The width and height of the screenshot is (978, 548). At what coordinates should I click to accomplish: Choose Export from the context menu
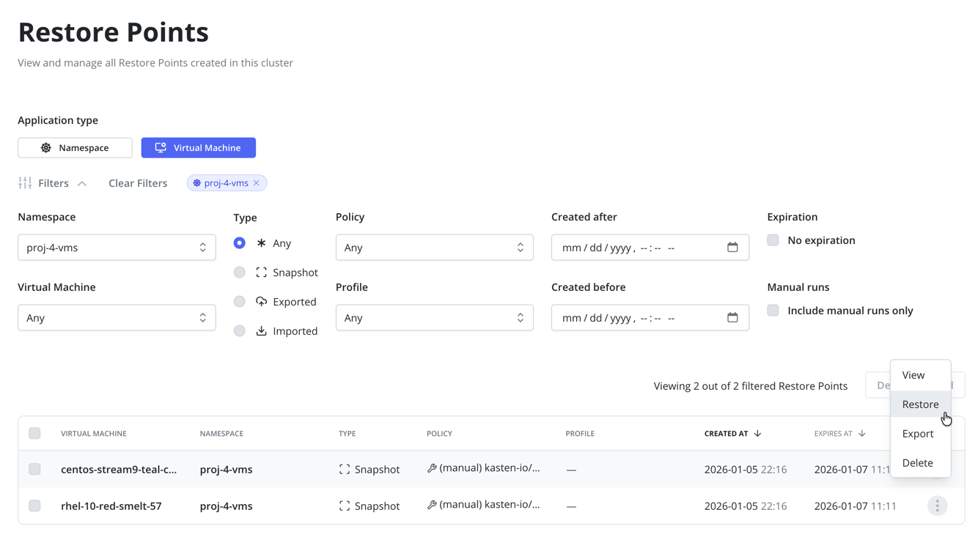click(x=917, y=434)
